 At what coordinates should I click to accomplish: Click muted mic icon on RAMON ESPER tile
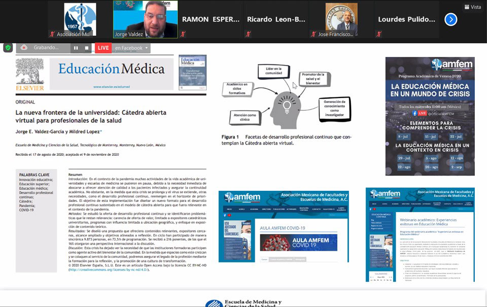coord(183,35)
